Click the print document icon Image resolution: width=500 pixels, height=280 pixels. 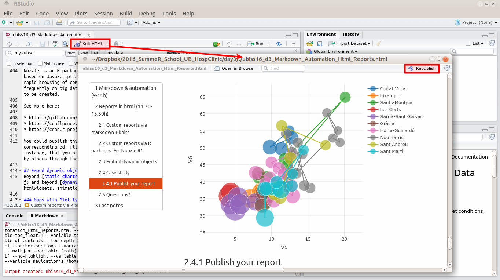[59, 23]
